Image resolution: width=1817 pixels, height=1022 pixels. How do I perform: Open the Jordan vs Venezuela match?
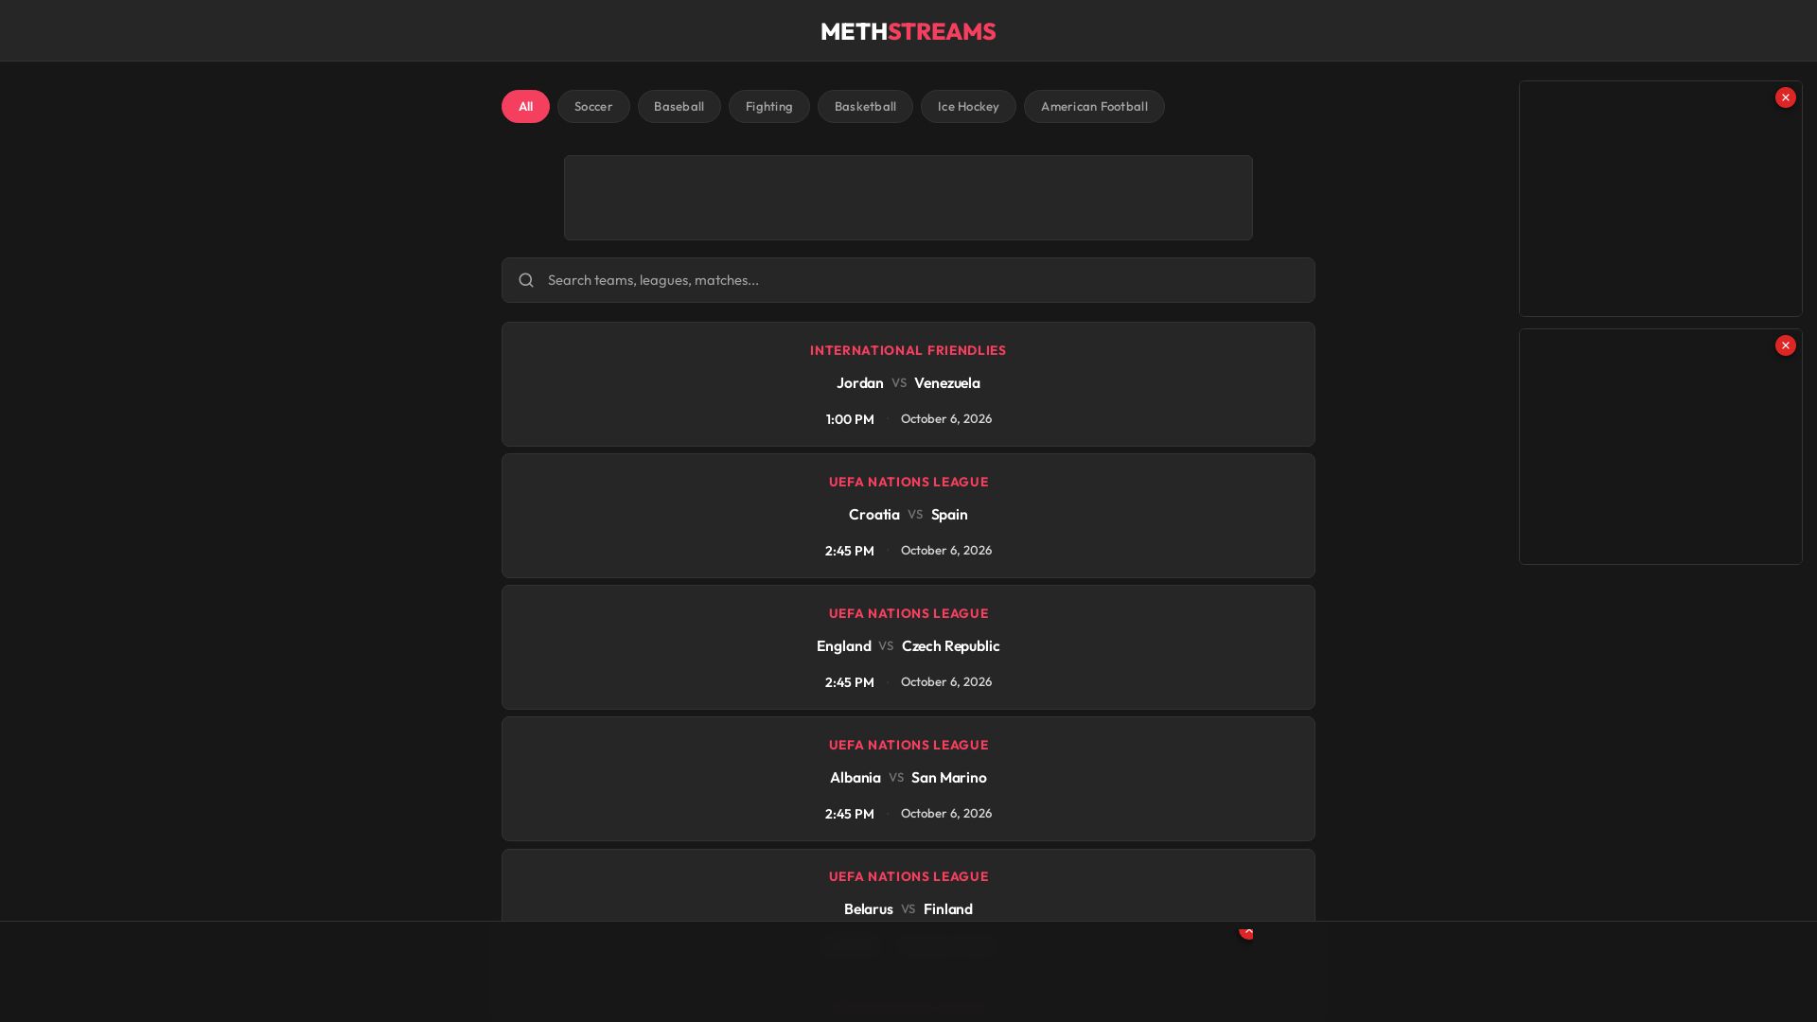pyautogui.click(x=908, y=384)
